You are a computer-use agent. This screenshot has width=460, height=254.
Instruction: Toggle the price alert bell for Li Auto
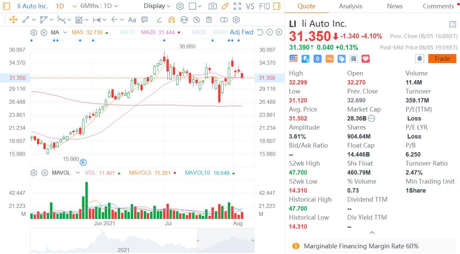[420, 58]
